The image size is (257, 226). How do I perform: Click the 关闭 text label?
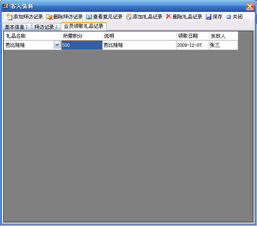point(237,17)
